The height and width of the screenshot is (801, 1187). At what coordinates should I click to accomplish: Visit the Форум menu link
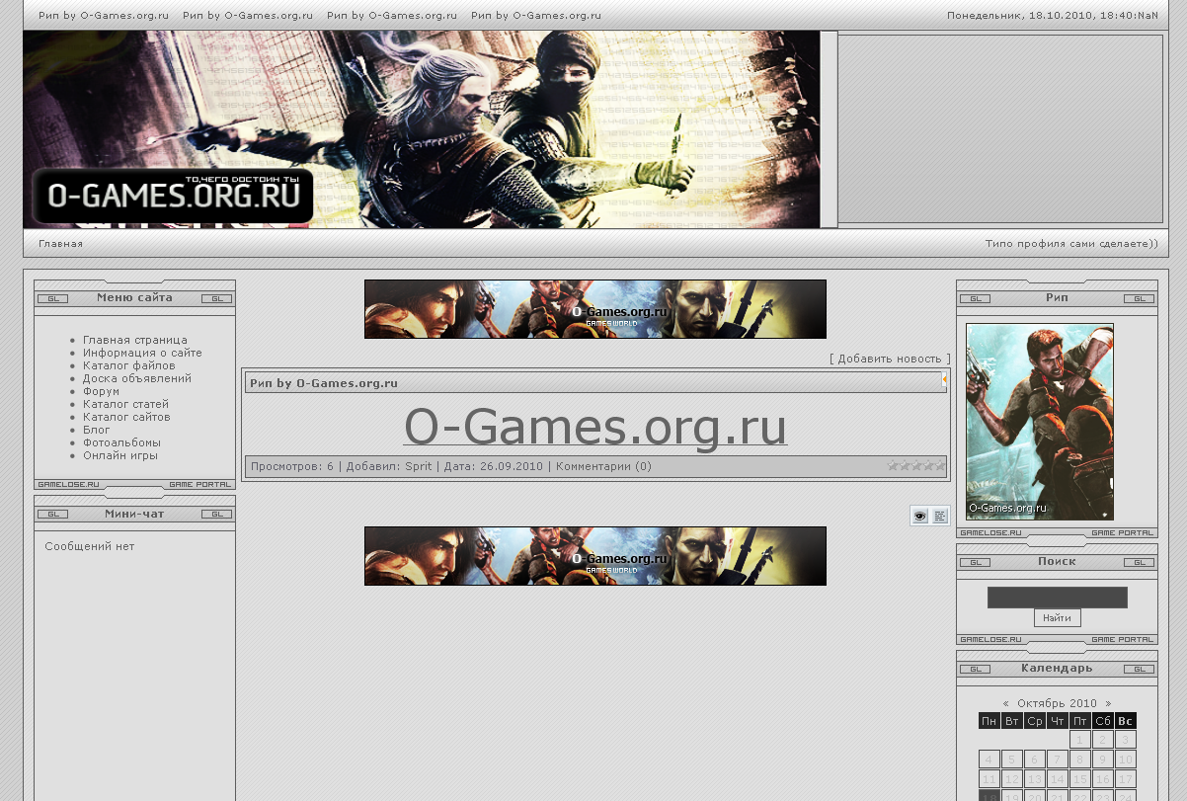pyautogui.click(x=102, y=391)
